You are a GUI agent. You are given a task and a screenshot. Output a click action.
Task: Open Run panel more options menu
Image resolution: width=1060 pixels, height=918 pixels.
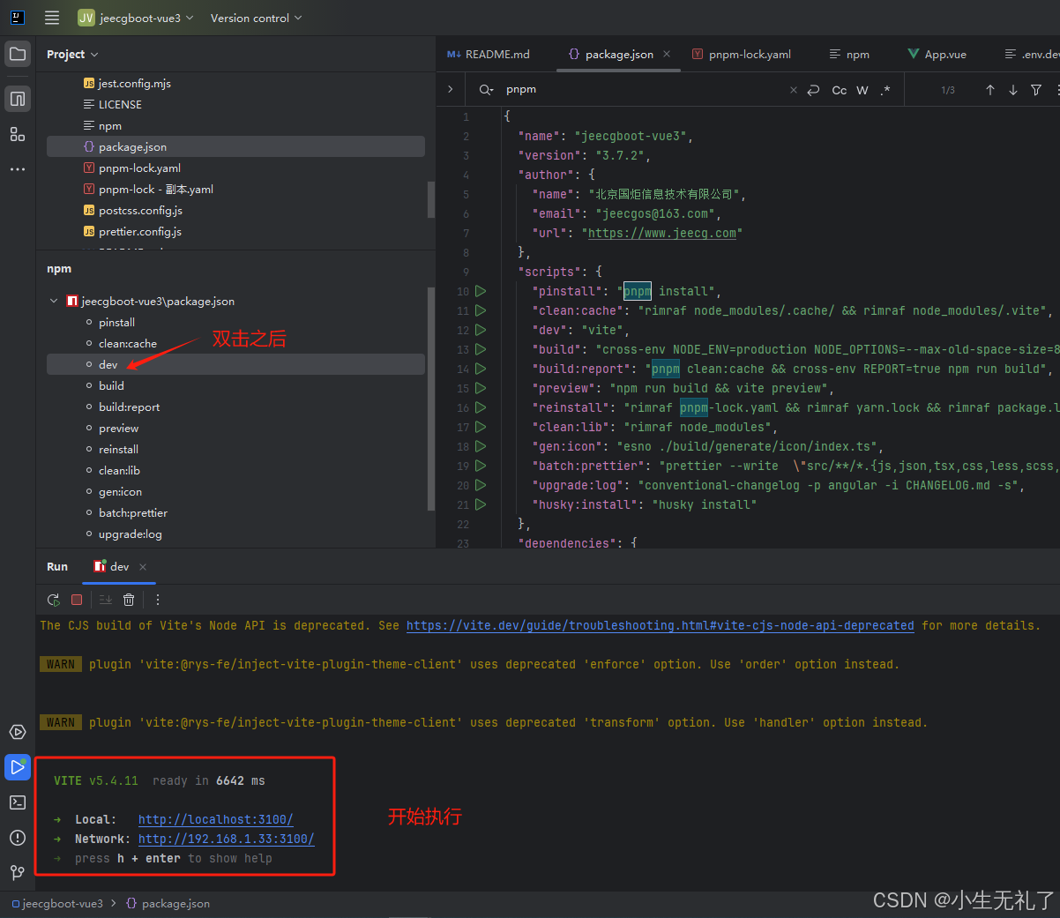[x=158, y=600]
